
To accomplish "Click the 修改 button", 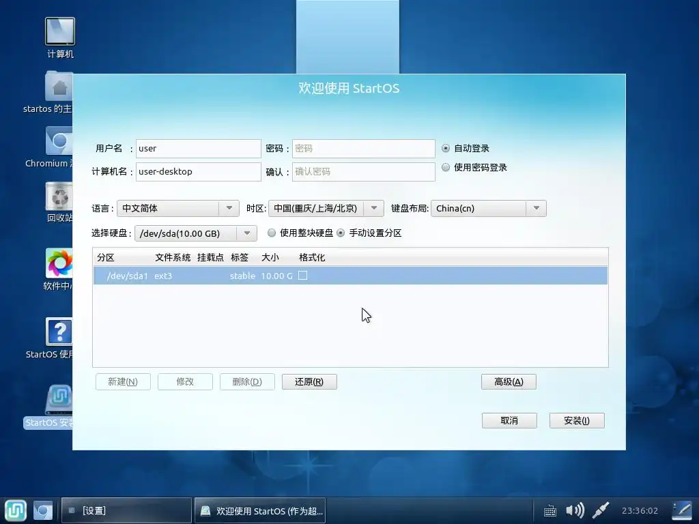I will point(185,382).
